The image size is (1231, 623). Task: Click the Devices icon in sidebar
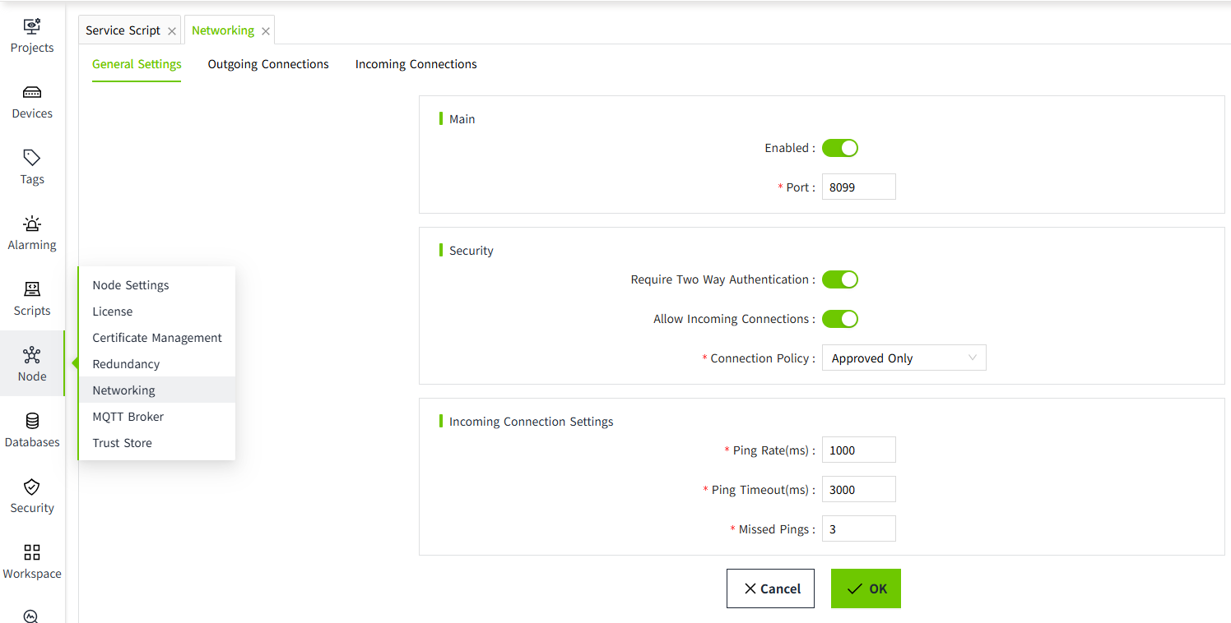click(32, 93)
